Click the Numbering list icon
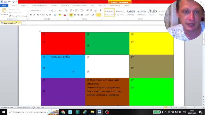205x115 pixels. (76, 11)
